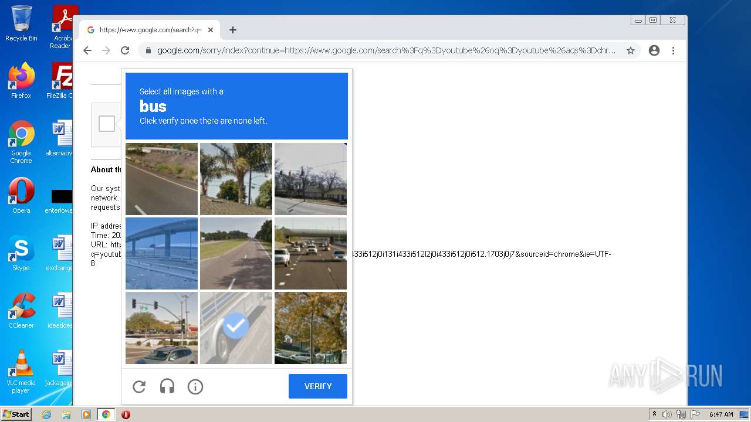Reload the captcha challenge
Screen dimensions: 751x422
coord(139,387)
